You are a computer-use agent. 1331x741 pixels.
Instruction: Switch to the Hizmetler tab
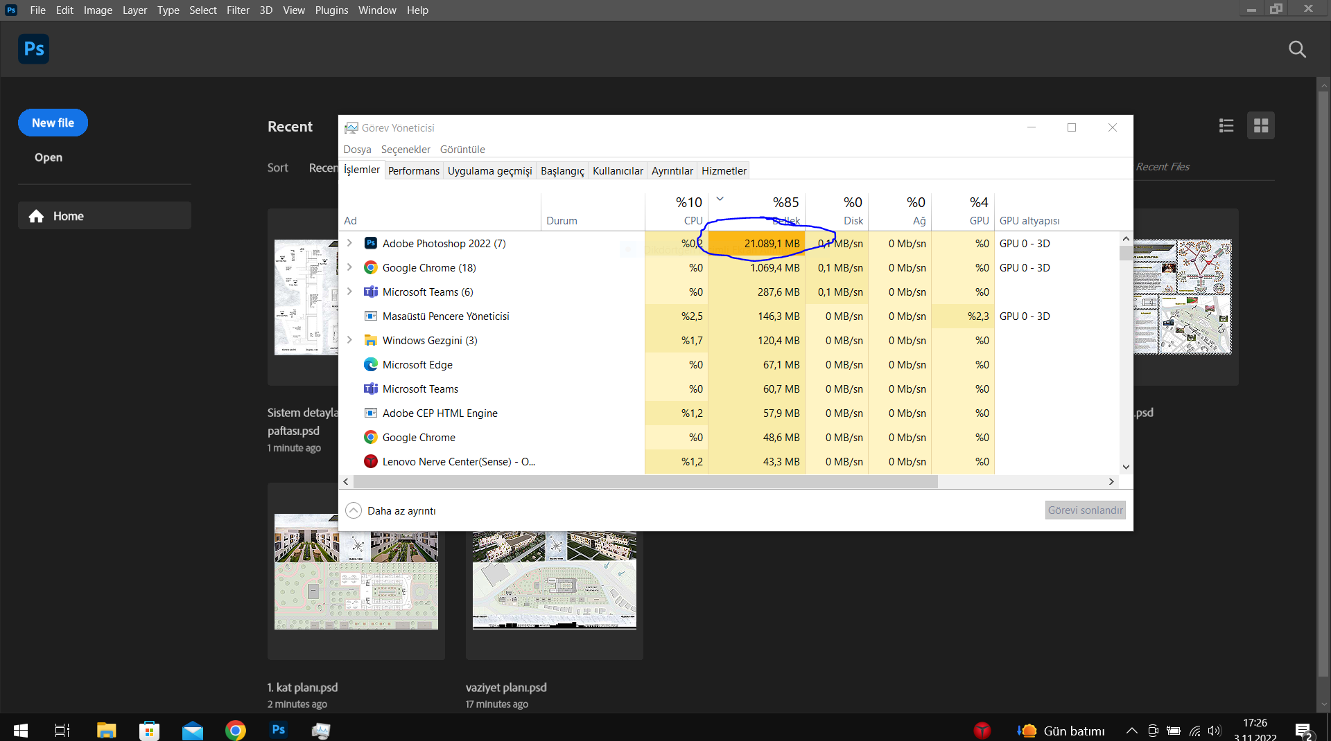tap(724, 171)
